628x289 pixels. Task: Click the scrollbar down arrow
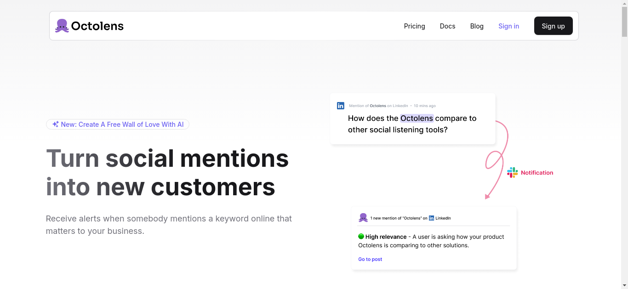(x=624, y=285)
